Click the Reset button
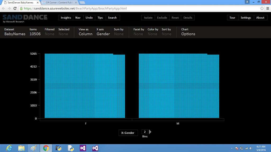 [x=175, y=18]
